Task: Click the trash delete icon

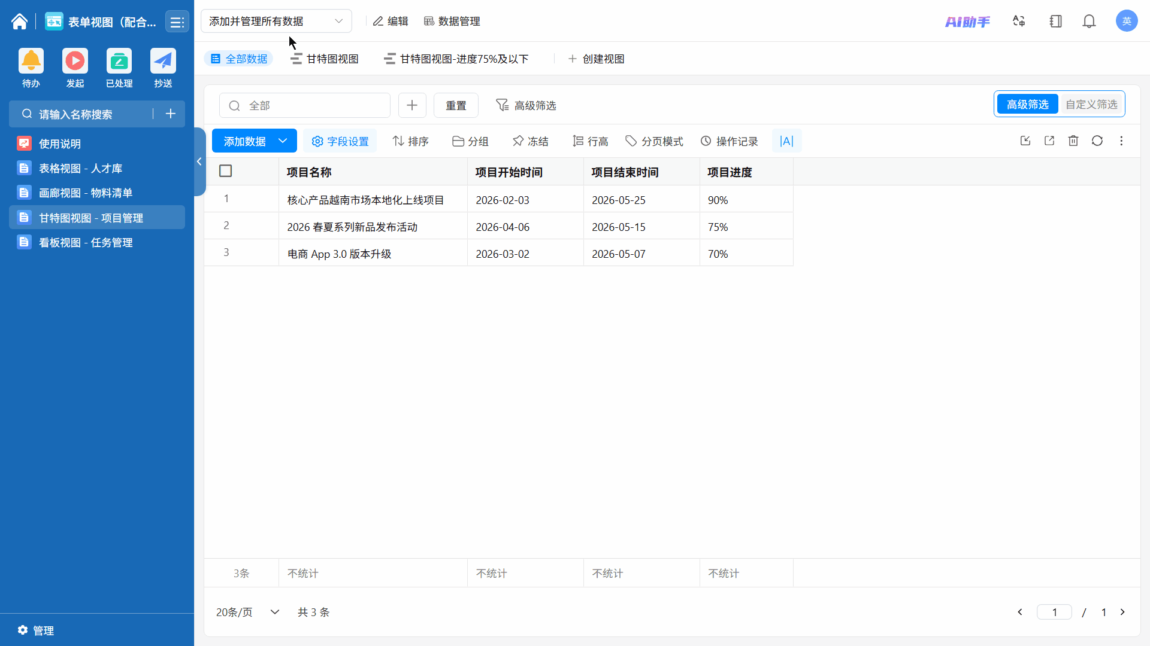Action: pos(1073,141)
